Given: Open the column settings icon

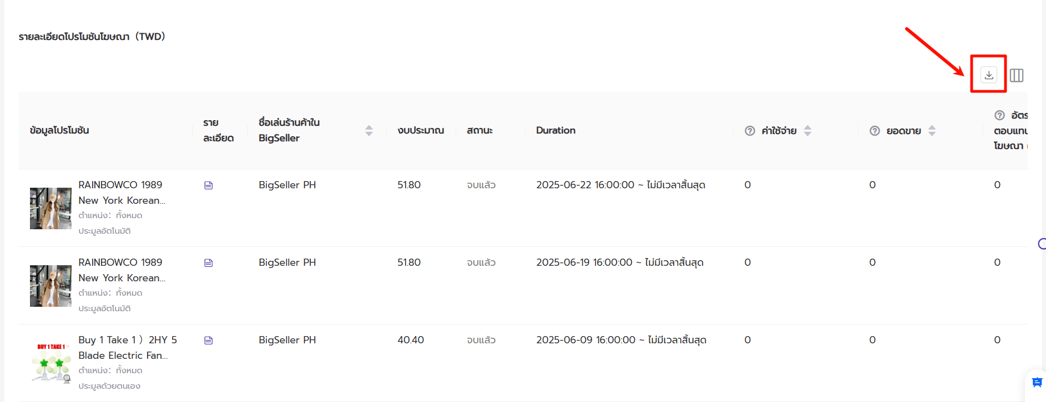Looking at the screenshot, I should [1017, 75].
